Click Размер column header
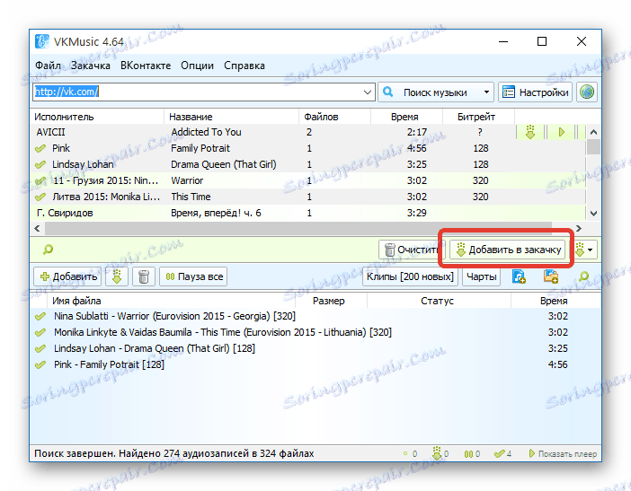The height and width of the screenshot is (491, 631). click(x=331, y=301)
